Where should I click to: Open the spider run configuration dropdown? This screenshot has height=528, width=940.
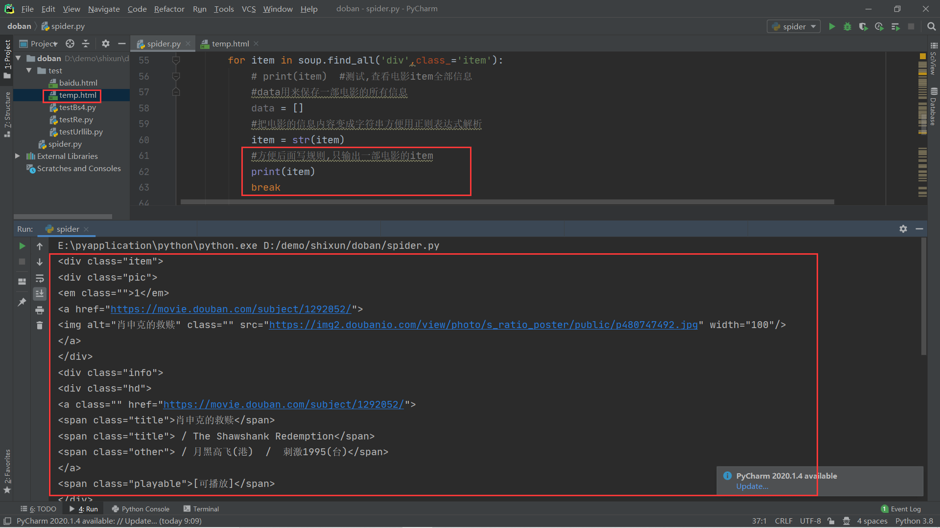[x=794, y=26]
